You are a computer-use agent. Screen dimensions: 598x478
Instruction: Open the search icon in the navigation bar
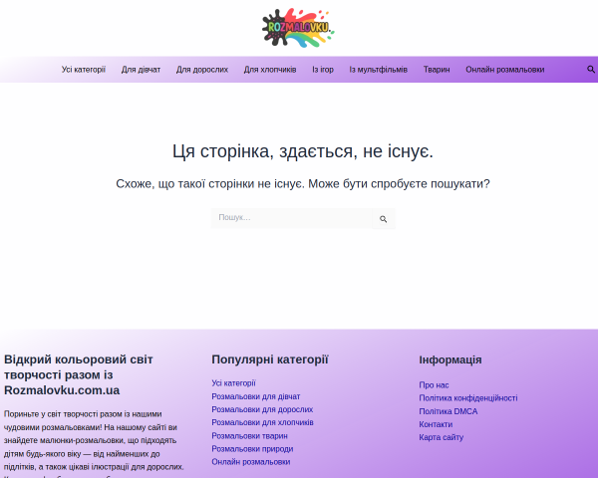(591, 70)
